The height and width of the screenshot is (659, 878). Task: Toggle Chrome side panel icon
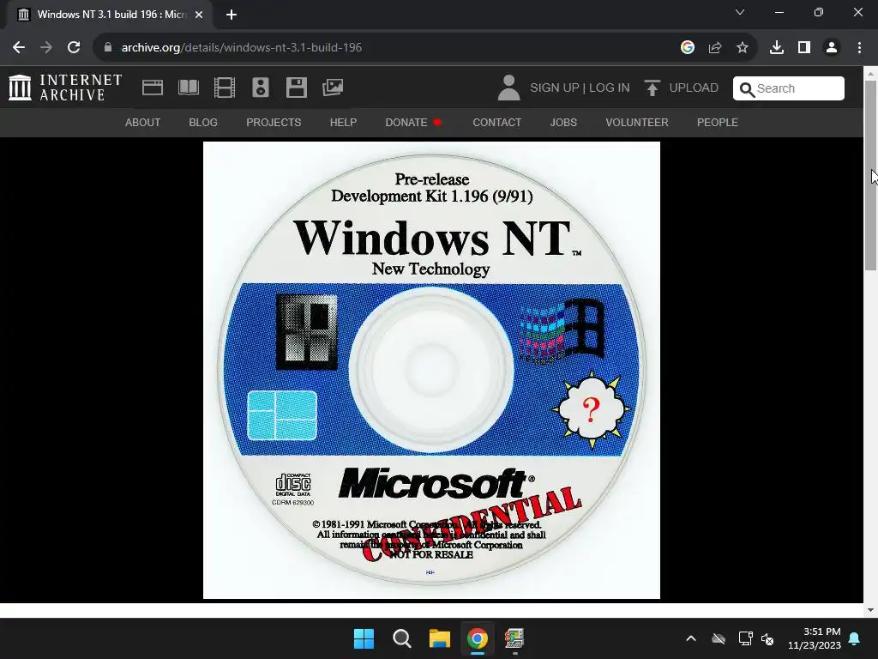(804, 48)
